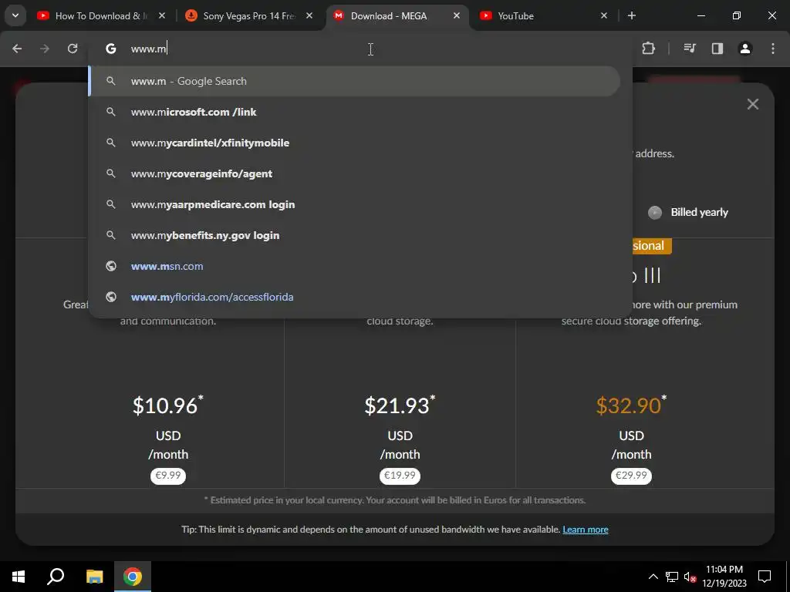This screenshot has height=592, width=790.
Task: Choose the www.mycardintel/xfinitymobile suggestion
Action: click(x=354, y=143)
